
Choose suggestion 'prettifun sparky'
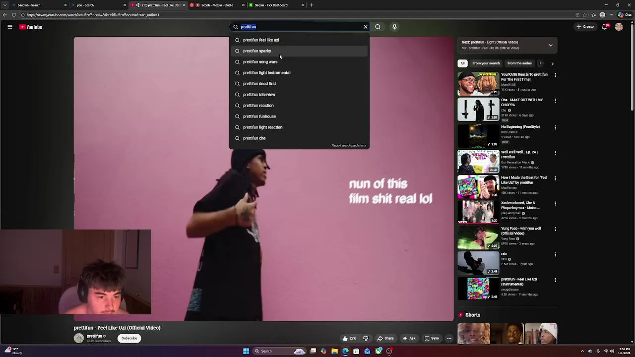pos(299,51)
